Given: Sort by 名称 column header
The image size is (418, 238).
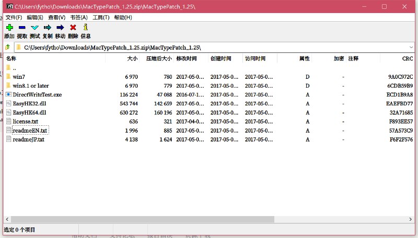Looking at the screenshot, I should click(x=55, y=58).
